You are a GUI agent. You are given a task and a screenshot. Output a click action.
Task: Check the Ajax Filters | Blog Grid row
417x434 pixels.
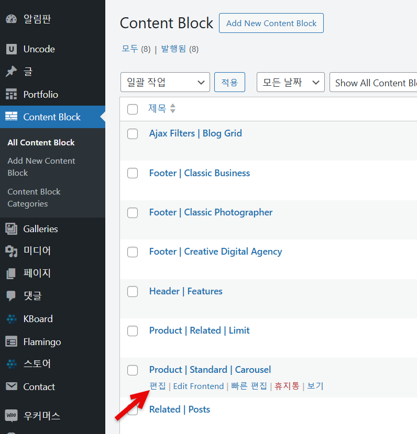(x=133, y=134)
